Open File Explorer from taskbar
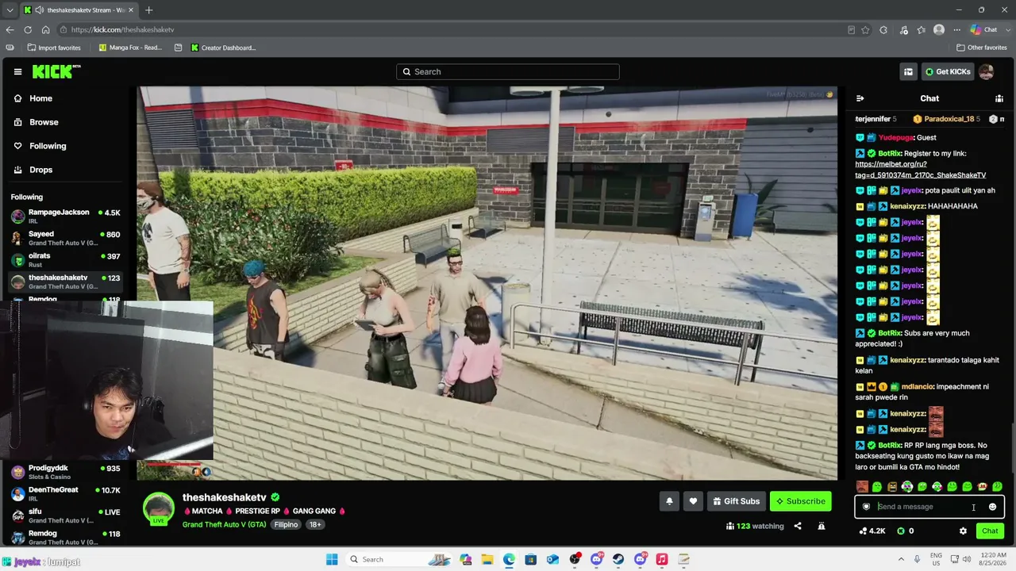The height and width of the screenshot is (571, 1016). 487,559
